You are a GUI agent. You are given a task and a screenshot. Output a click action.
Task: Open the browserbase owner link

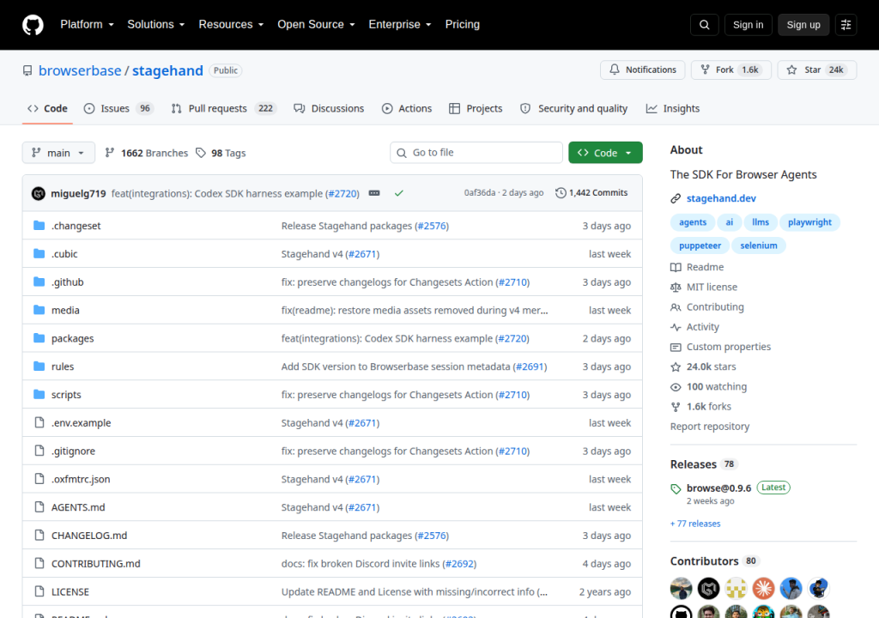point(80,70)
